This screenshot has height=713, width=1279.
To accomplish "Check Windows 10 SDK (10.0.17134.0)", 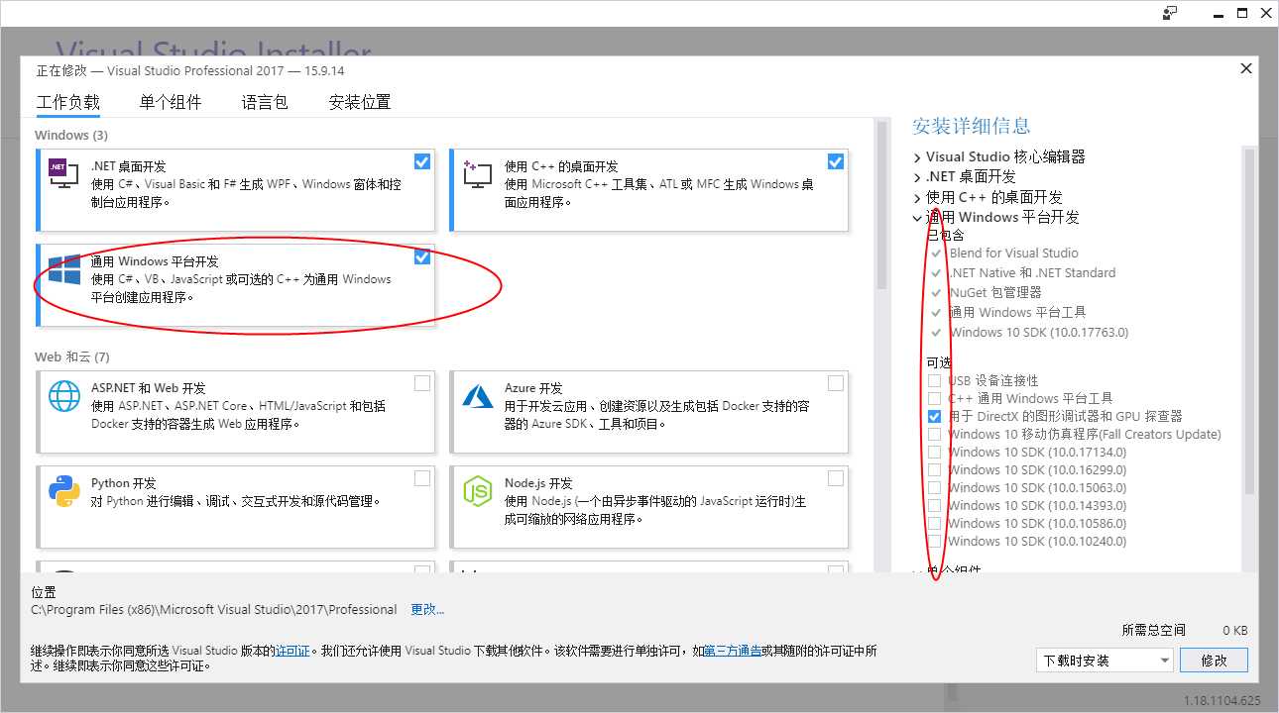I will [934, 452].
